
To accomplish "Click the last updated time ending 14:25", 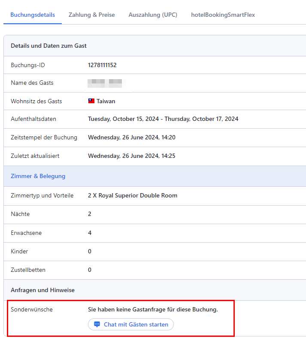I will (131, 156).
